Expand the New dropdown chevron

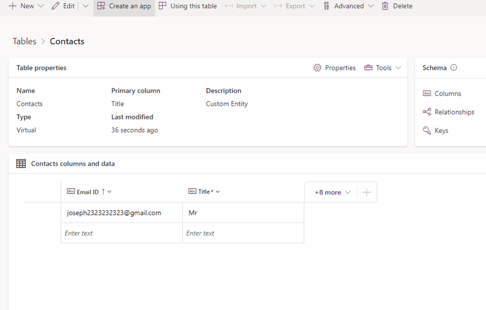point(41,6)
